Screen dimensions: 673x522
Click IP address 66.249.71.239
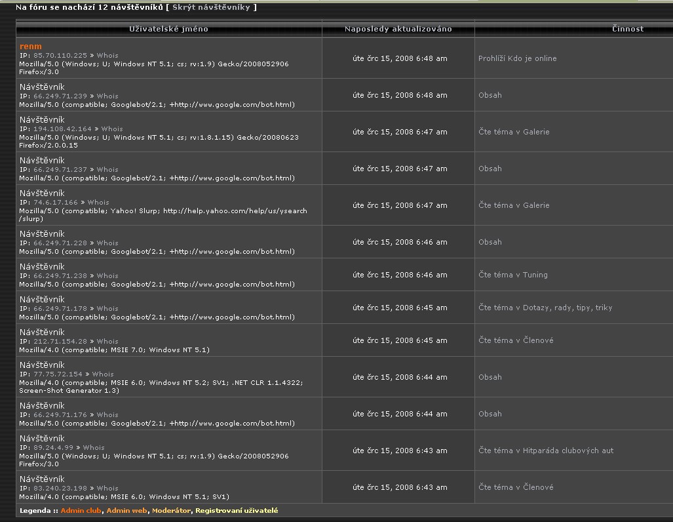(x=60, y=96)
